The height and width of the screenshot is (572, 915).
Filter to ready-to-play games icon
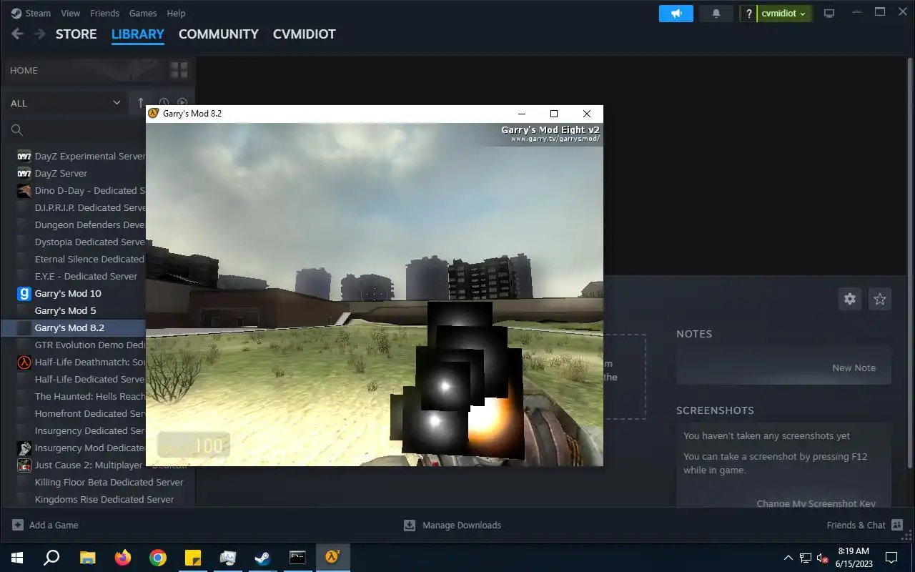pos(182,103)
